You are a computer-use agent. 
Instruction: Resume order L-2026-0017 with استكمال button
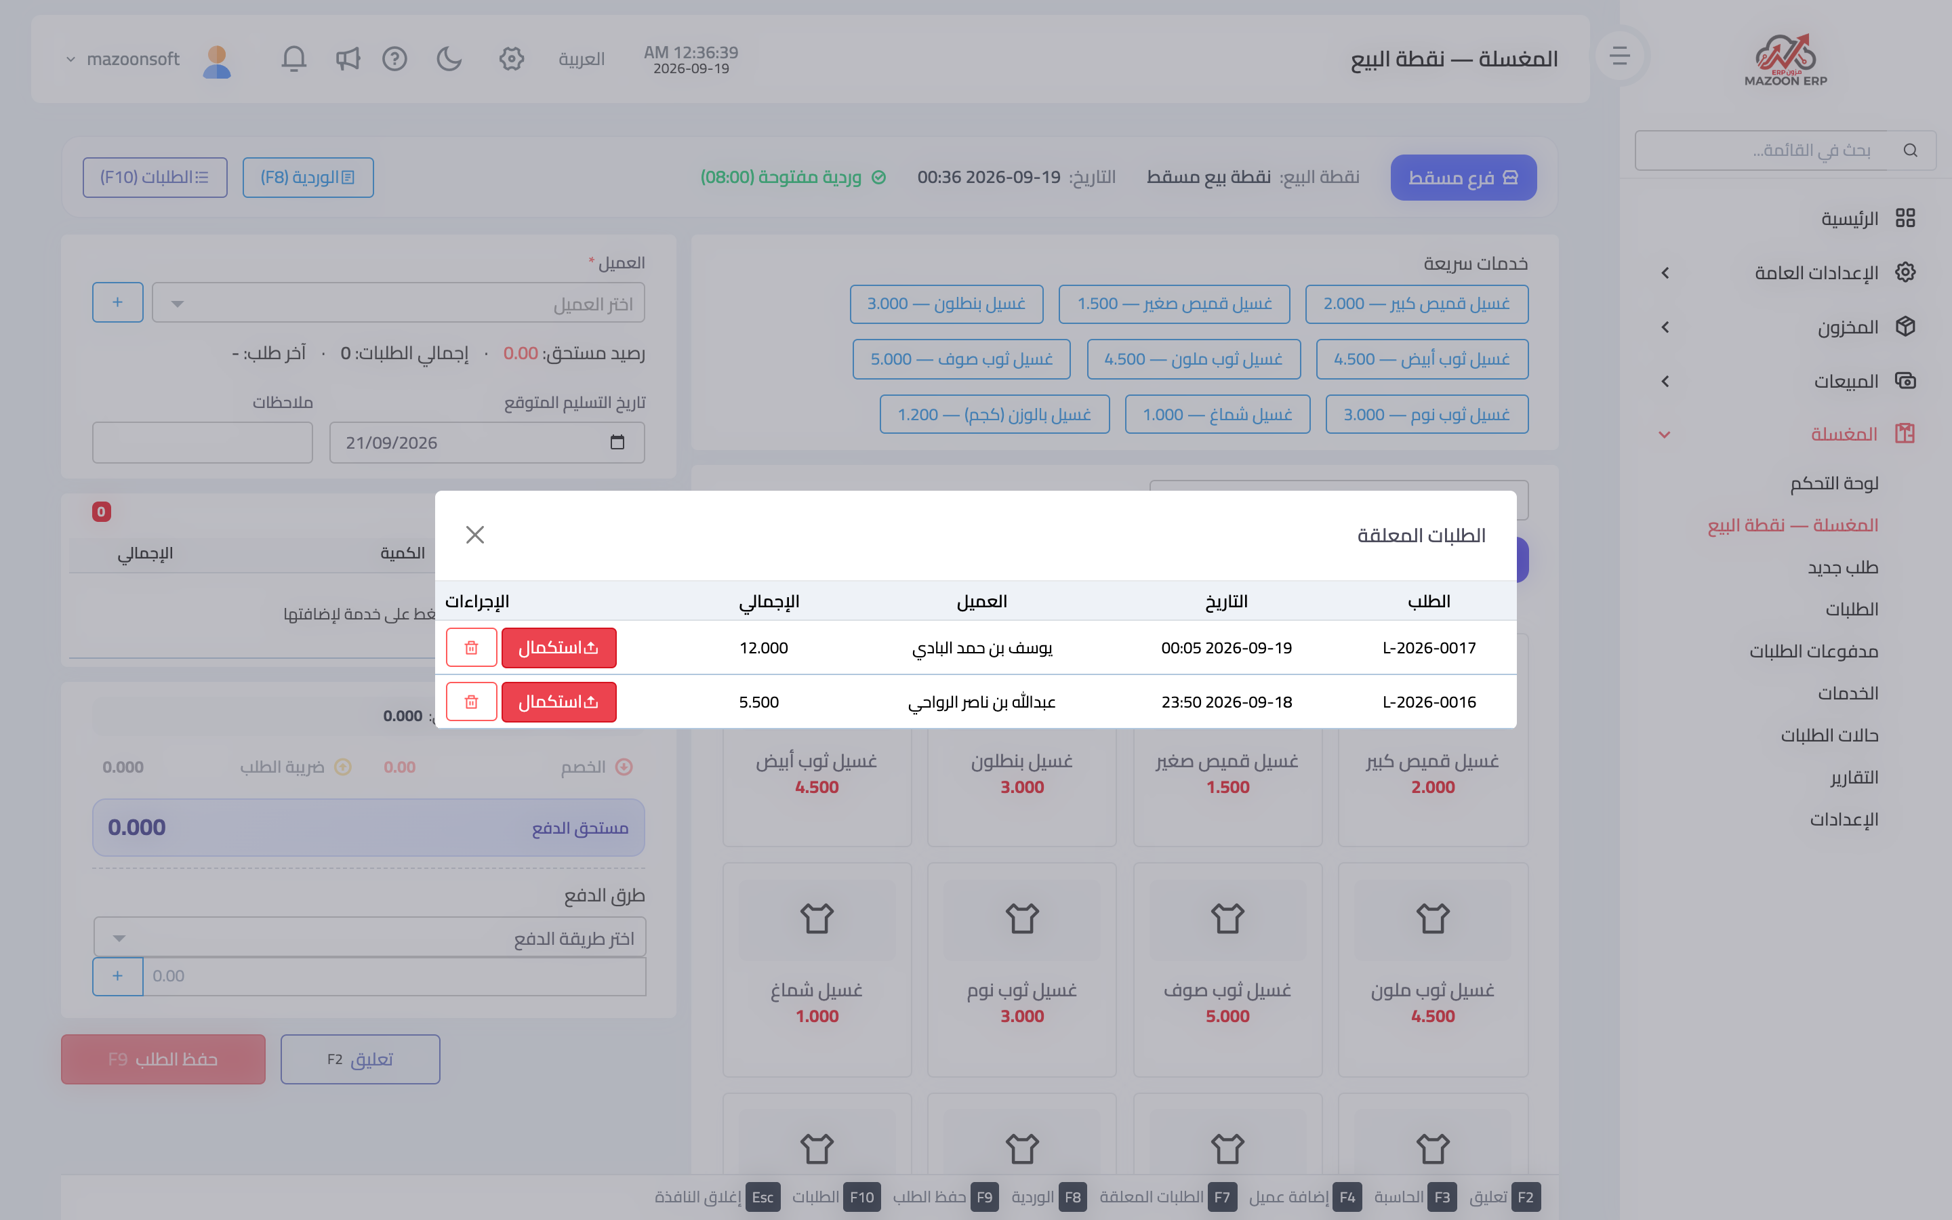(559, 648)
